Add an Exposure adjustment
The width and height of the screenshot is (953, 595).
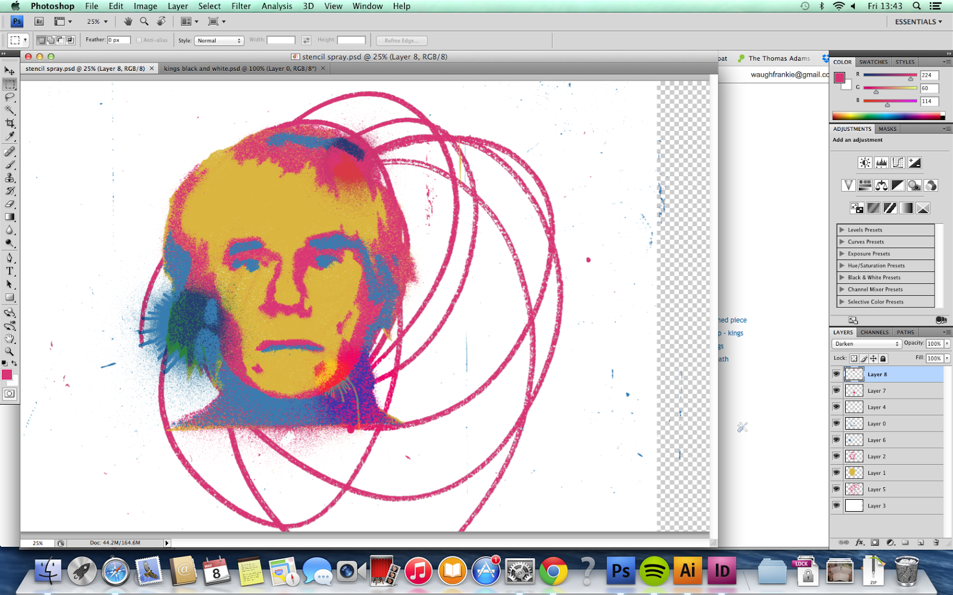click(914, 162)
